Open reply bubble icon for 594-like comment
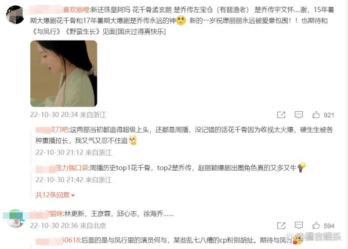Image resolution: width=348 pixels, height=249 pixels. (x=299, y=225)
